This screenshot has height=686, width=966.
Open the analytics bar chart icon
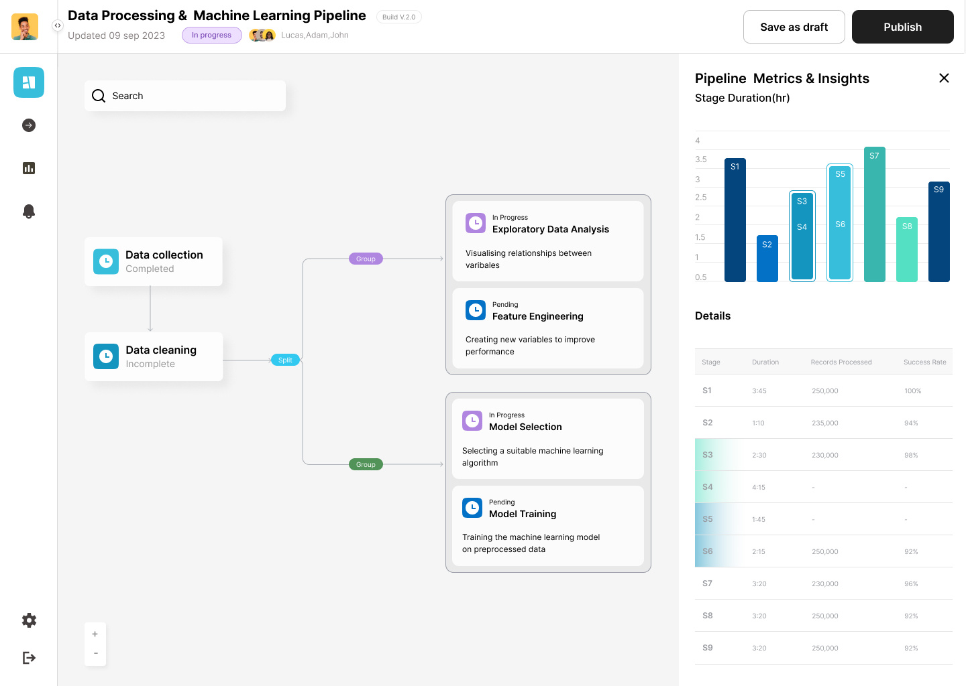click(x=28, y=168)
